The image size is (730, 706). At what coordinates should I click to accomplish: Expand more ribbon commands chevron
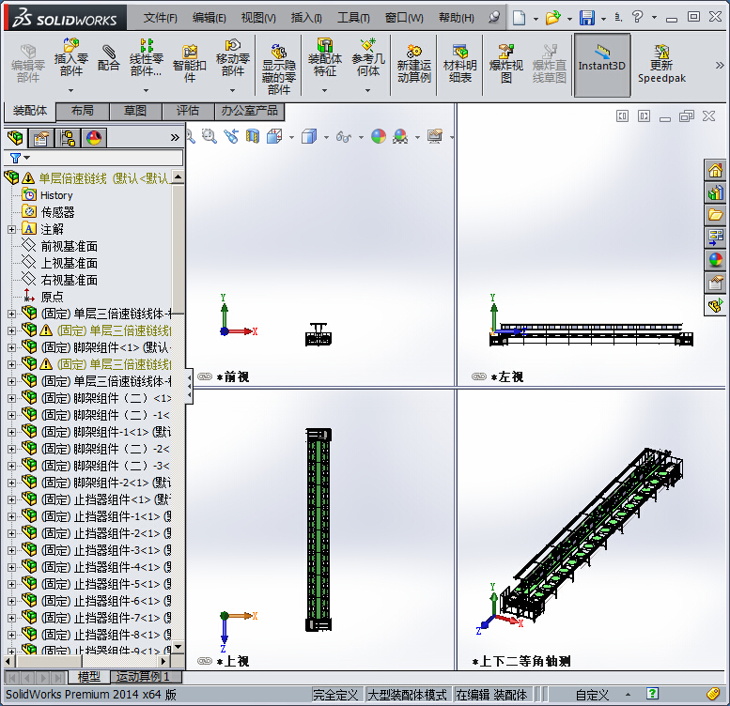pos(720,65)
